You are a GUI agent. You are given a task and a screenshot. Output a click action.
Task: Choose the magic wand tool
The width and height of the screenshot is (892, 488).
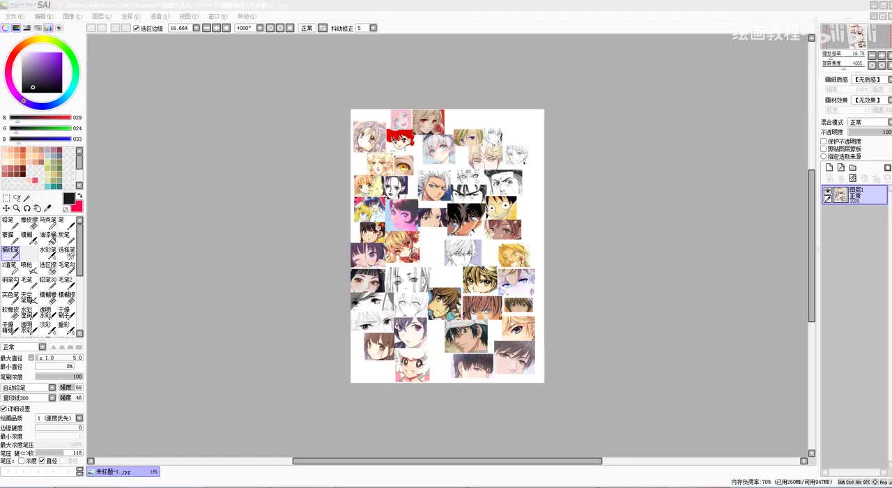(27, 199)
